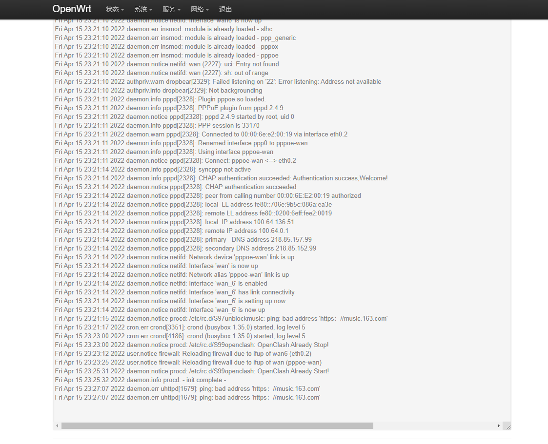This screenshot has height=444, width=548.
Task: Click the dropbear 'Not backgrounding' line
Action: [x=158, y=90]
